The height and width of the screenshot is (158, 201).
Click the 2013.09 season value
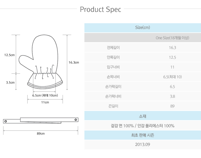[x=142, y=145]
